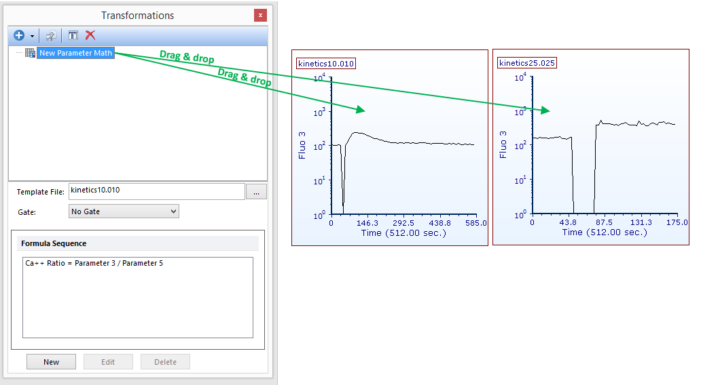
Task: Close the Transformations panel
Action: tap(260, 15)
